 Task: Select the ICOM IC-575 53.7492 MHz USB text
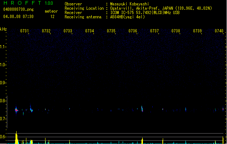coord(145,13)
